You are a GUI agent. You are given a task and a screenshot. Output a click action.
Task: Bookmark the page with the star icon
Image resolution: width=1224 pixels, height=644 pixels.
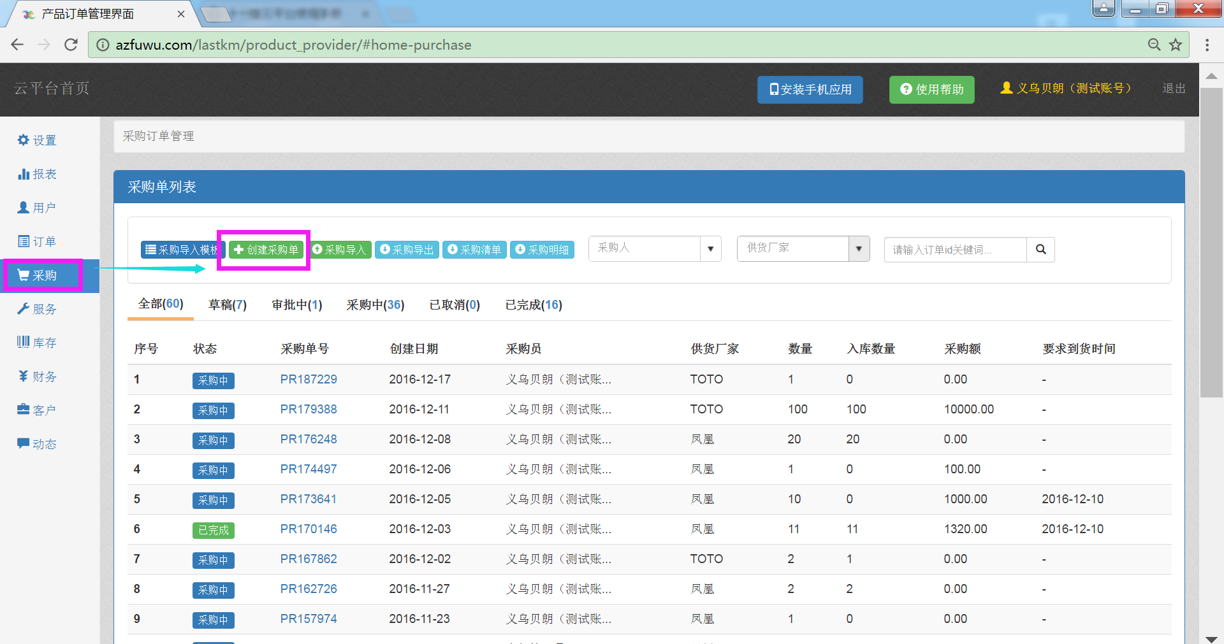pos(1176,45)
